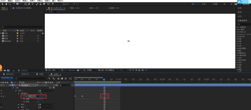The height and width of the screenshot is (110, 251).
Task: Open the resolution (完整) dropdown
Action: 92,70
